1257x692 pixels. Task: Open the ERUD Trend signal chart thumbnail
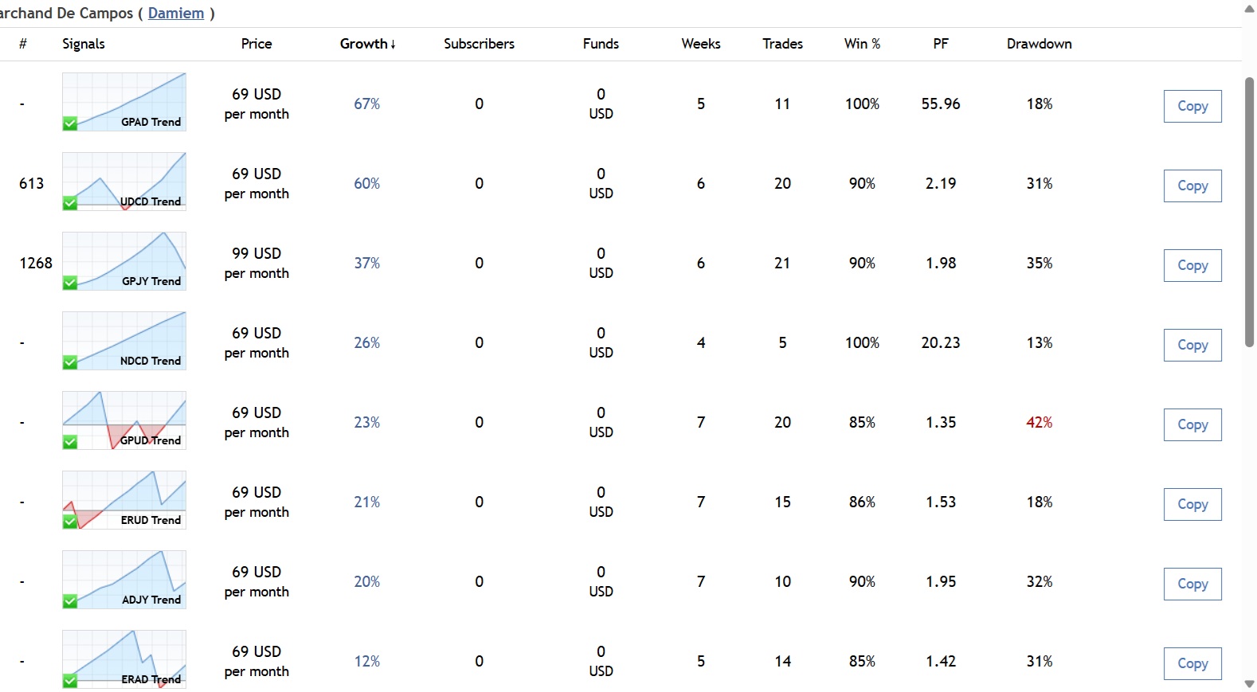pos(124,499)
